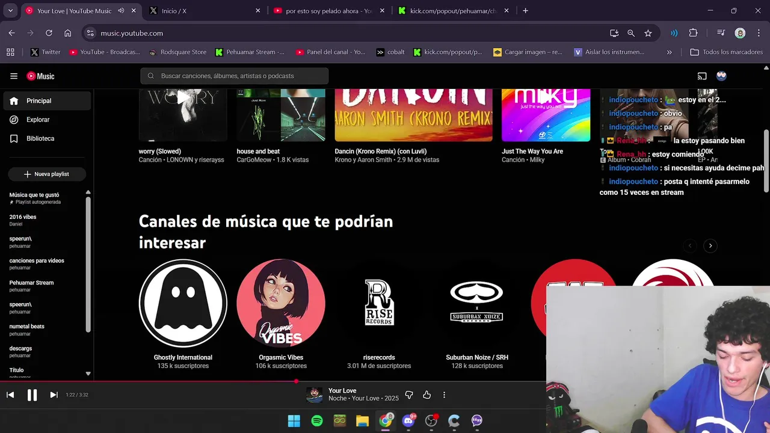Open riserecords channel avatar
The width and height of the screenshot is (770, 433).
[379, 303]
